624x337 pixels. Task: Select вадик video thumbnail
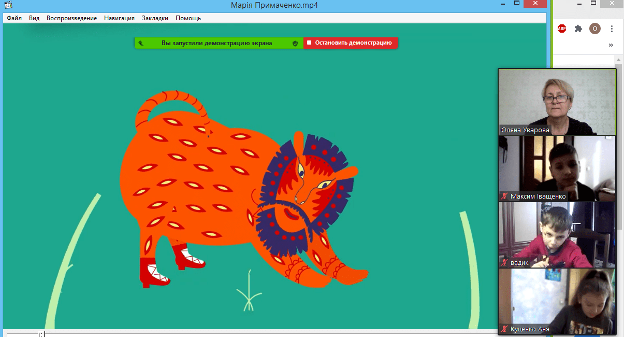pyautogui.click(x=557, y=235)
